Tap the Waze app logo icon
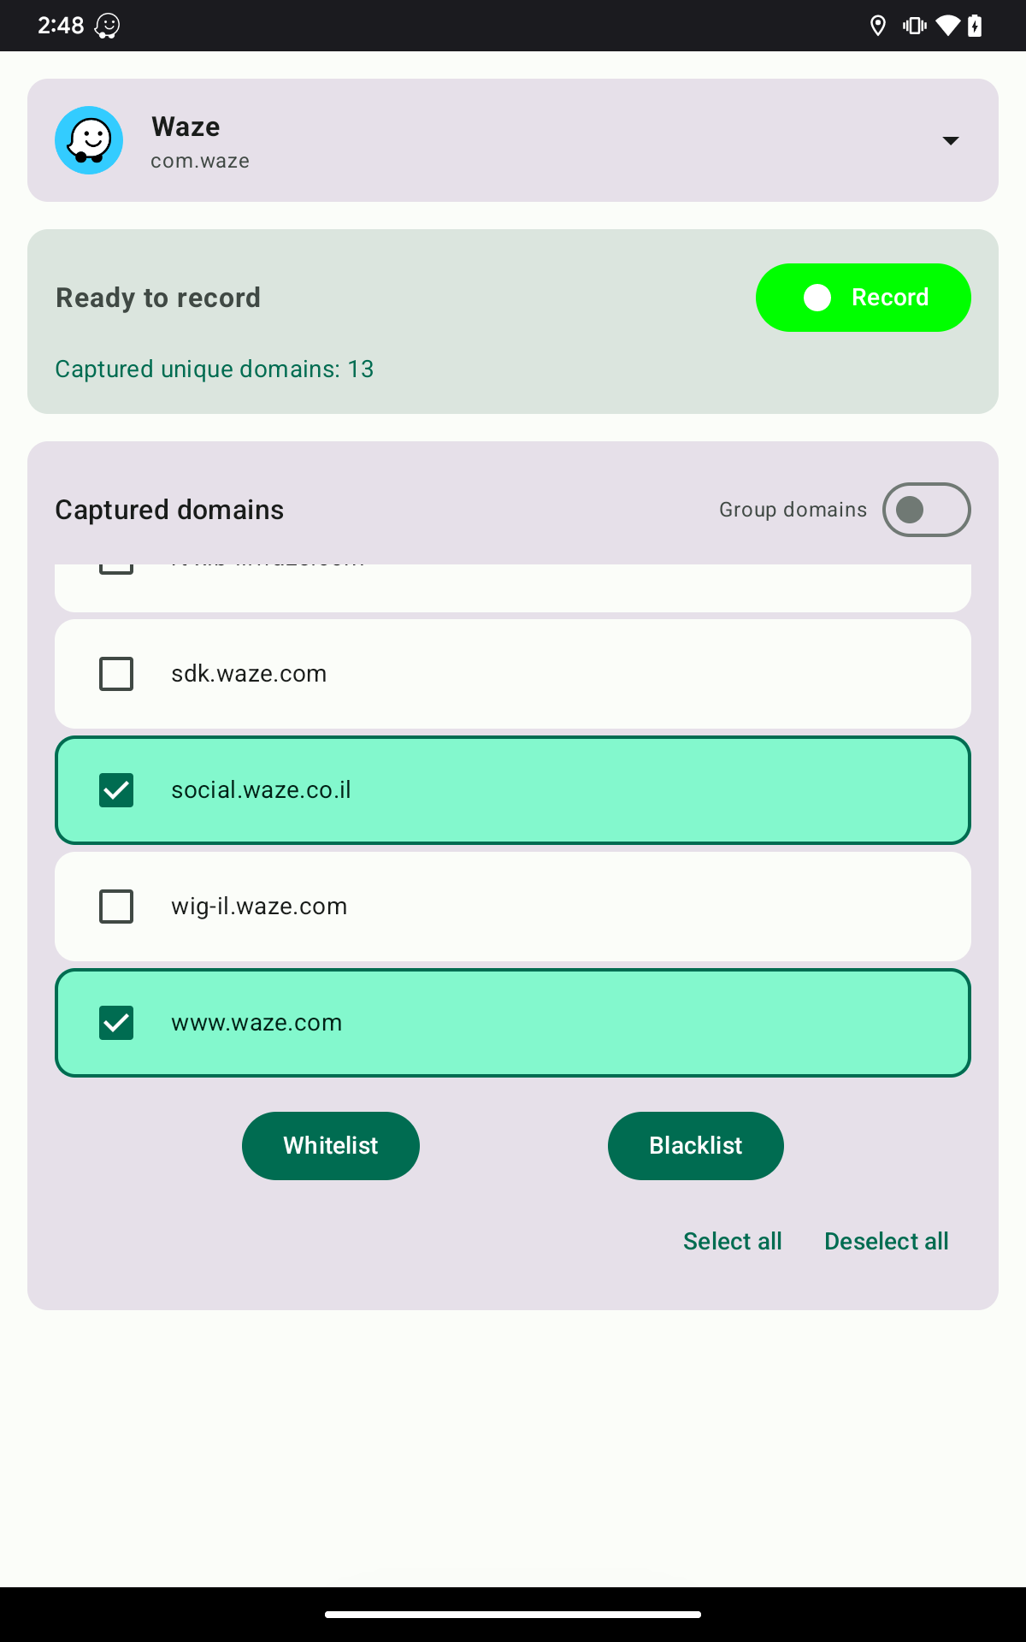Image resolution: width=1026 pixels, height=1642 pixels. pos(89,140)
